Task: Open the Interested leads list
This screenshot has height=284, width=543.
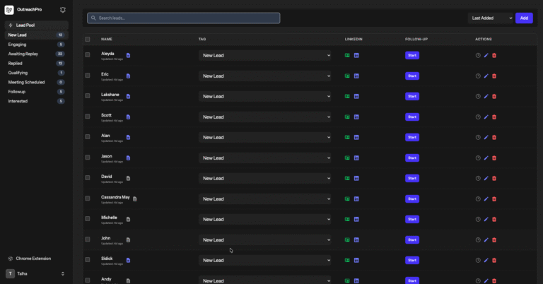Action: pyautogui.click(x=36, y=101)
